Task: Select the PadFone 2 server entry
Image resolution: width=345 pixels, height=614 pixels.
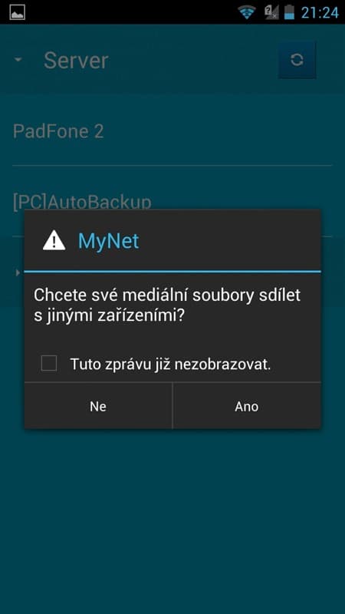Action: 172,130
